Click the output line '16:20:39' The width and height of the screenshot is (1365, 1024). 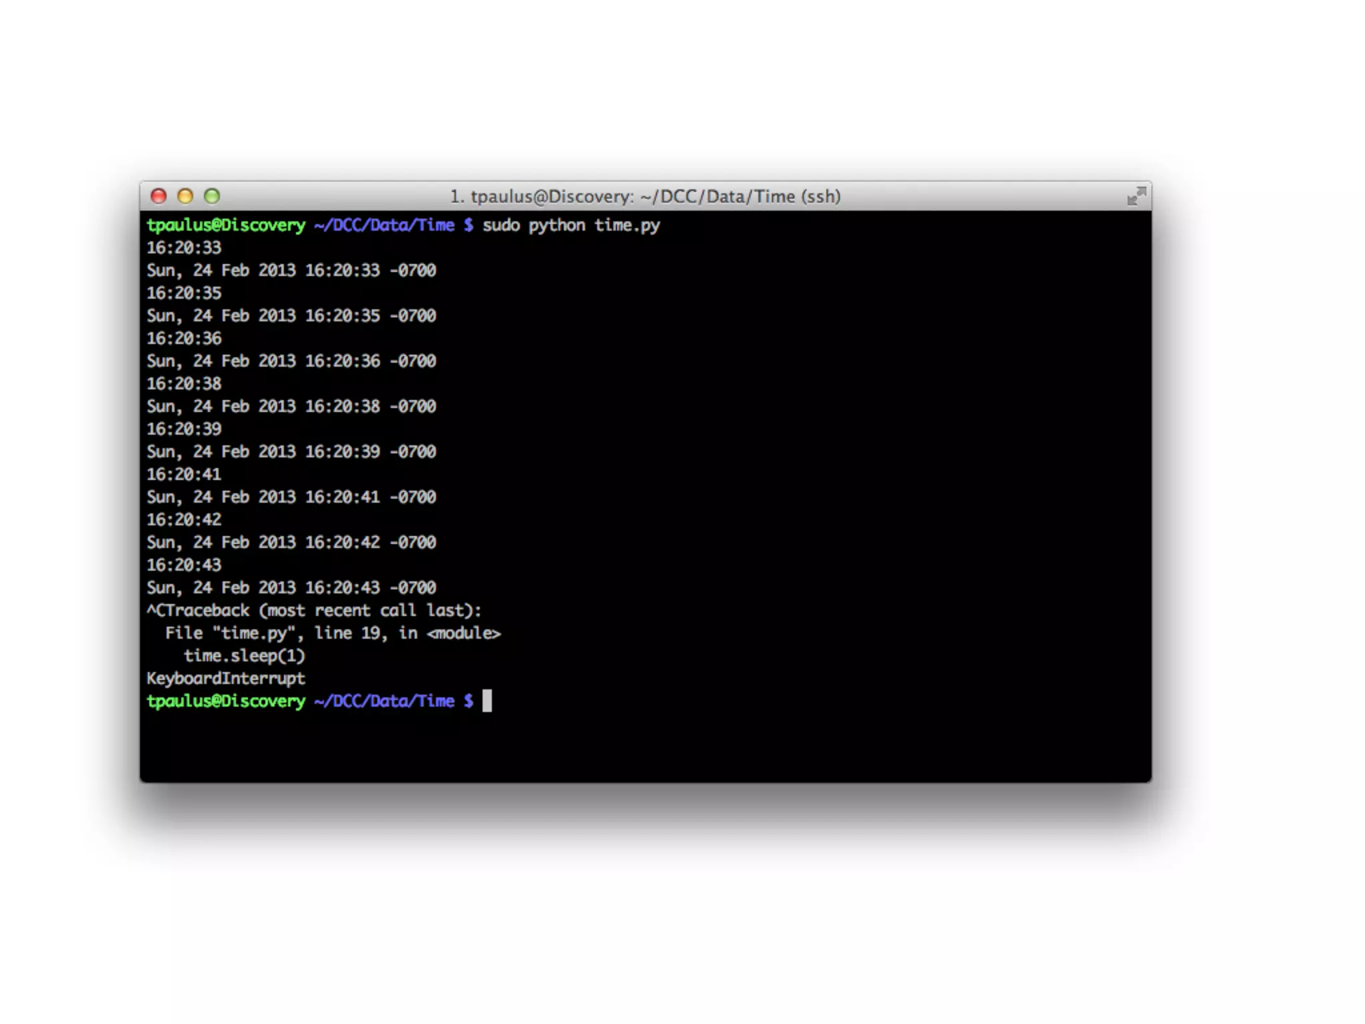(x=184, y=429)
